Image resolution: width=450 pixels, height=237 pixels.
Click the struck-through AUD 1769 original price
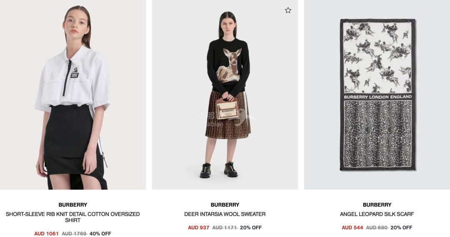[x=74, y=234]
